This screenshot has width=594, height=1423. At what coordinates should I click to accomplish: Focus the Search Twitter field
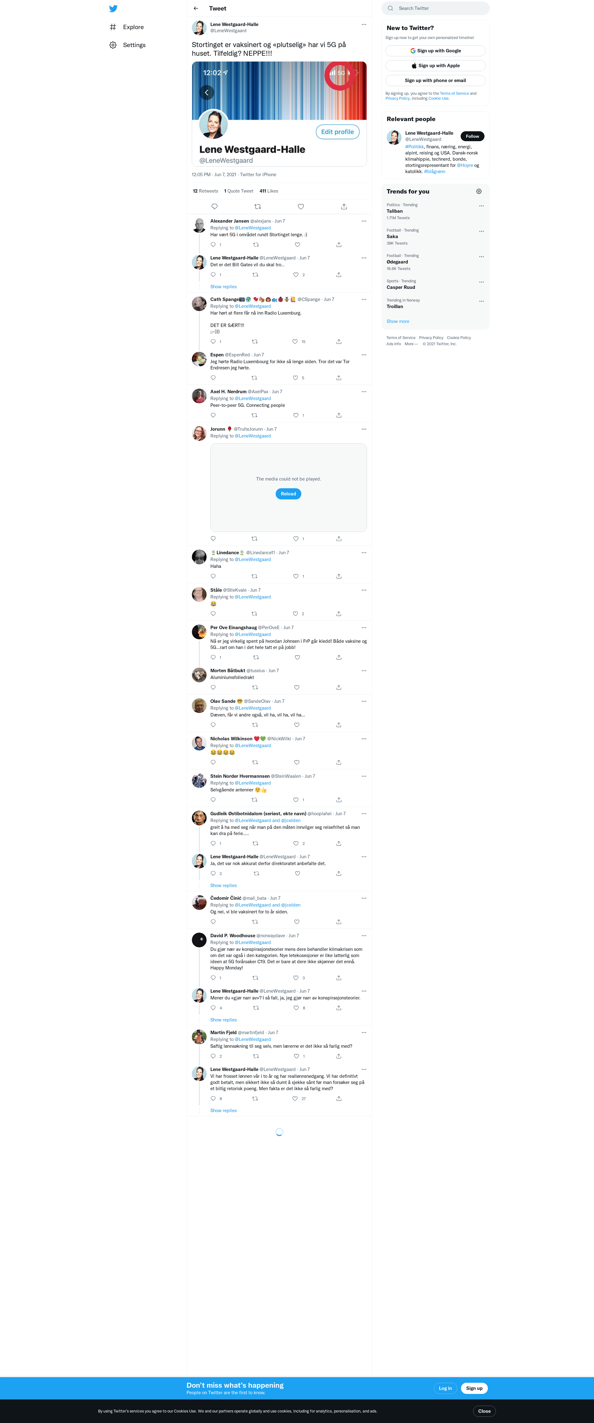coord(436,8)
